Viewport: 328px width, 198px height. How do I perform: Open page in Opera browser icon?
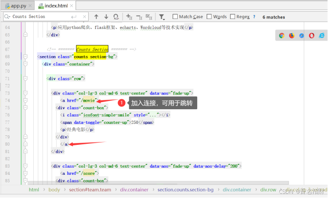click(311, 36)
